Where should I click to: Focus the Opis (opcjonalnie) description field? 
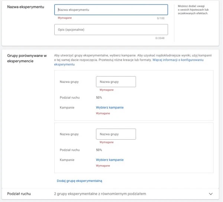111,30
